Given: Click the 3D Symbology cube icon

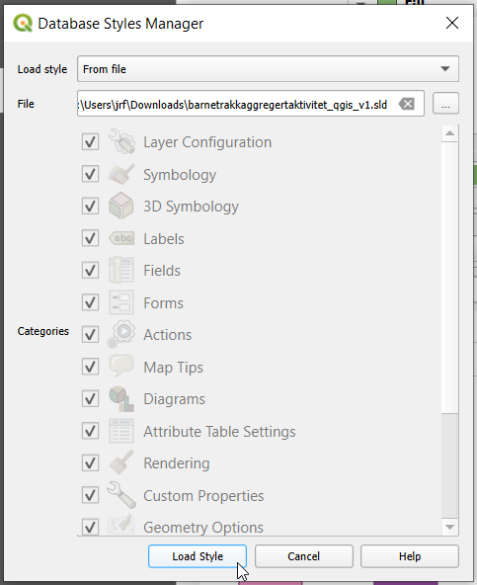Looking at the screenshot, I should pyautogui.click(x=121, y=206).
